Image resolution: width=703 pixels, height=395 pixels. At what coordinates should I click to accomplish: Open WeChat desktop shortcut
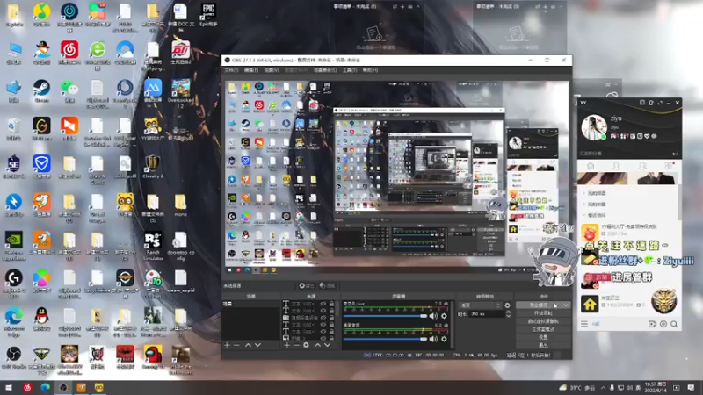click(69, 90)
